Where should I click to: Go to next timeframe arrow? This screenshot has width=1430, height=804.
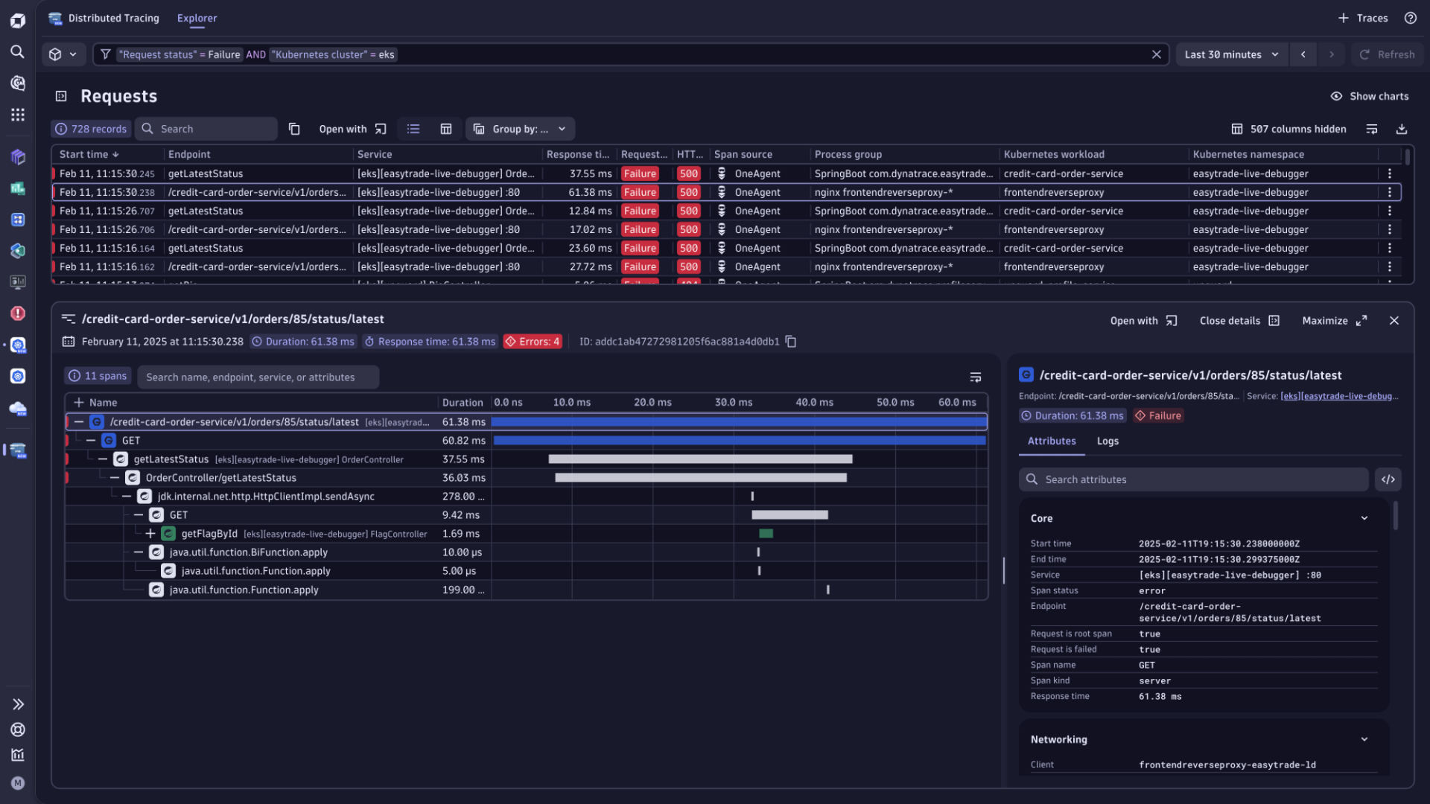coord(1332,54)
